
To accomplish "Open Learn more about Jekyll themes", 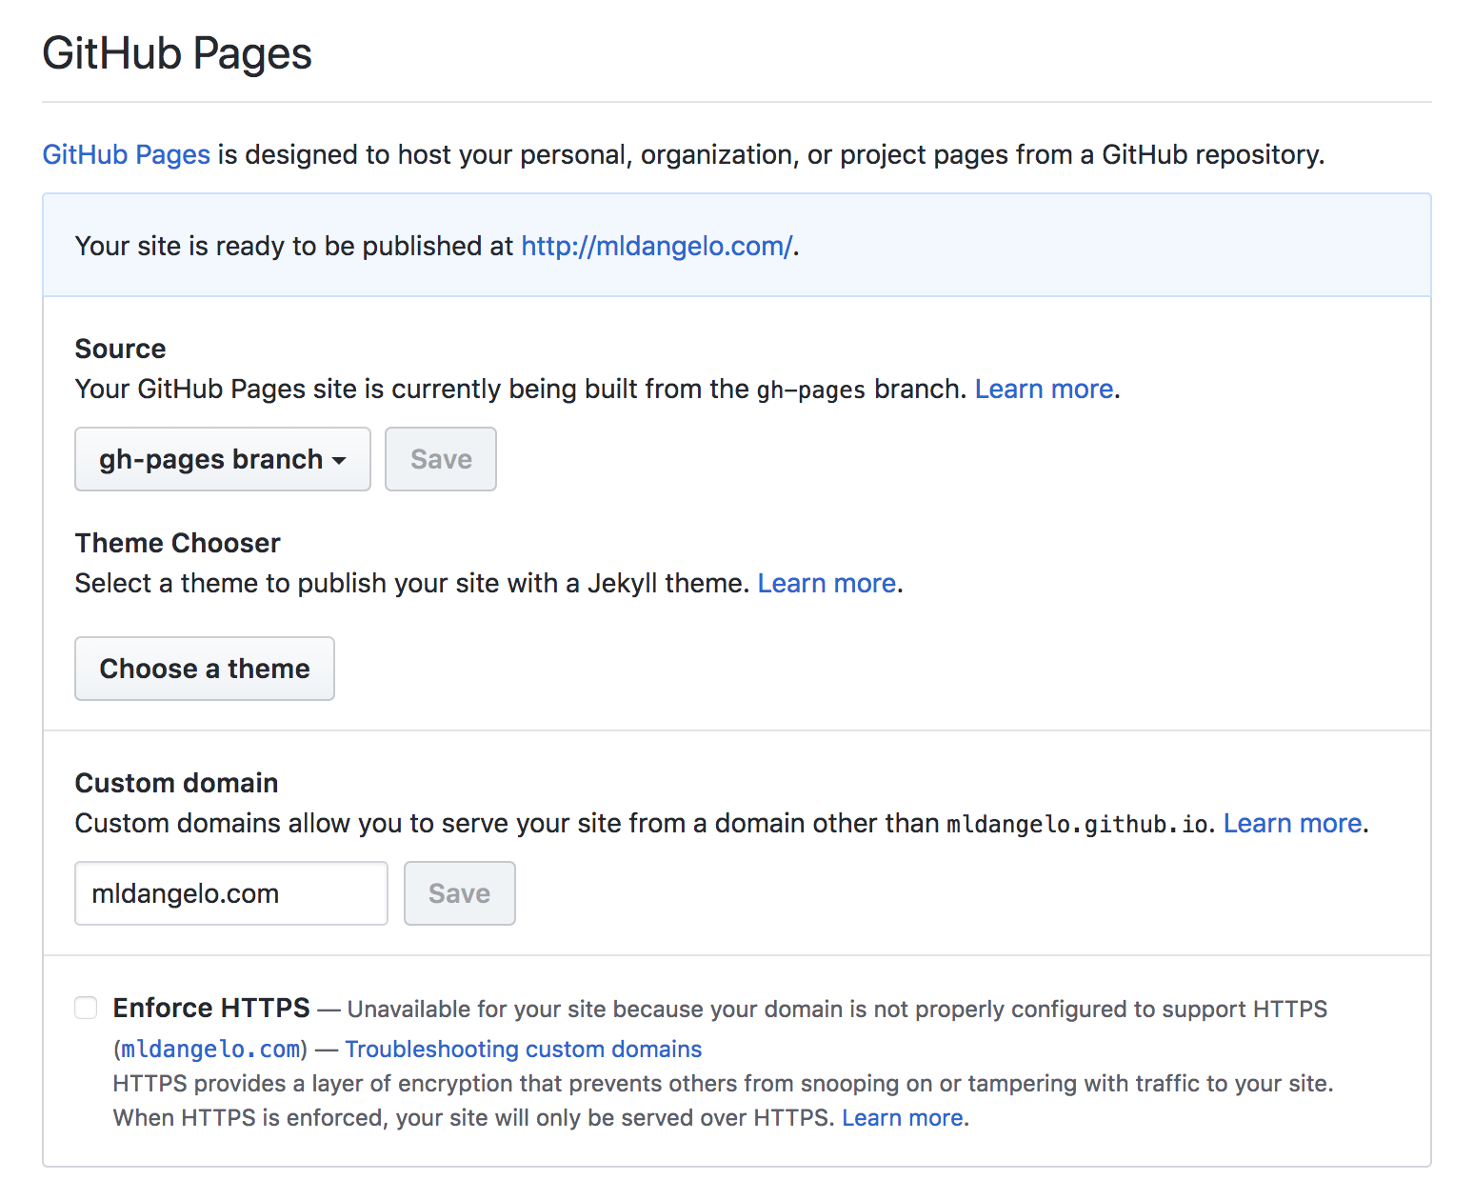I will [826, 583].
